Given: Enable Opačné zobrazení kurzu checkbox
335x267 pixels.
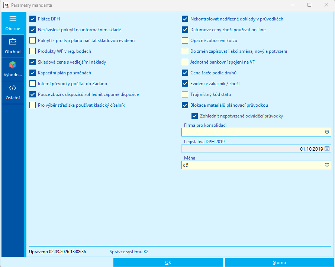Looking at the screenshot, I should click(x=185, y=41).
